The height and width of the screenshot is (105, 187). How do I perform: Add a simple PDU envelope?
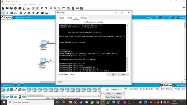[x=43, y=13]
